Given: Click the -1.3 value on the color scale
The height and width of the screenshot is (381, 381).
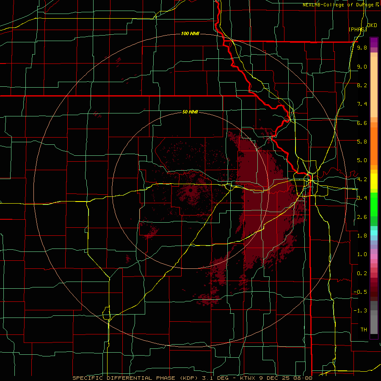Looking at the screenshot, I should 360,311.
